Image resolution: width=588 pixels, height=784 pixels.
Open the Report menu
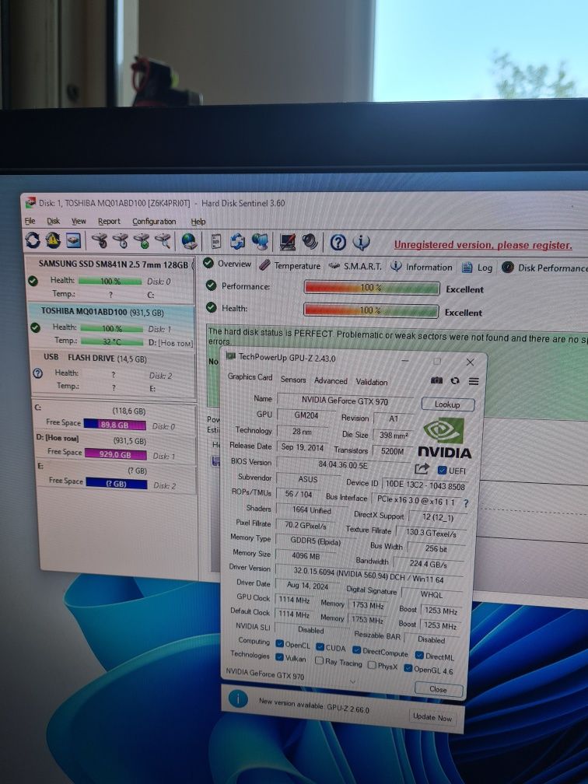click(109, 221)
